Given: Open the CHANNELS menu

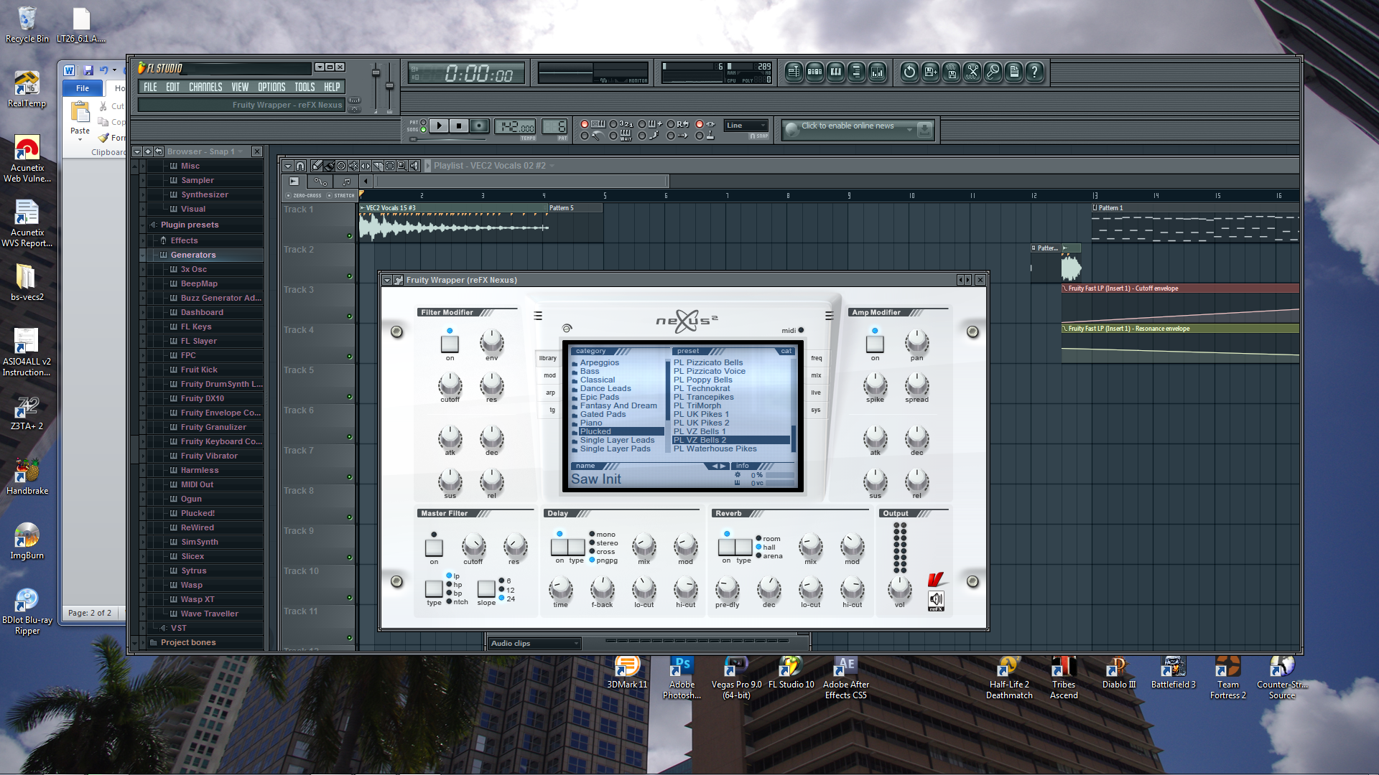Looking at the screenshot, I should [205, 87].
